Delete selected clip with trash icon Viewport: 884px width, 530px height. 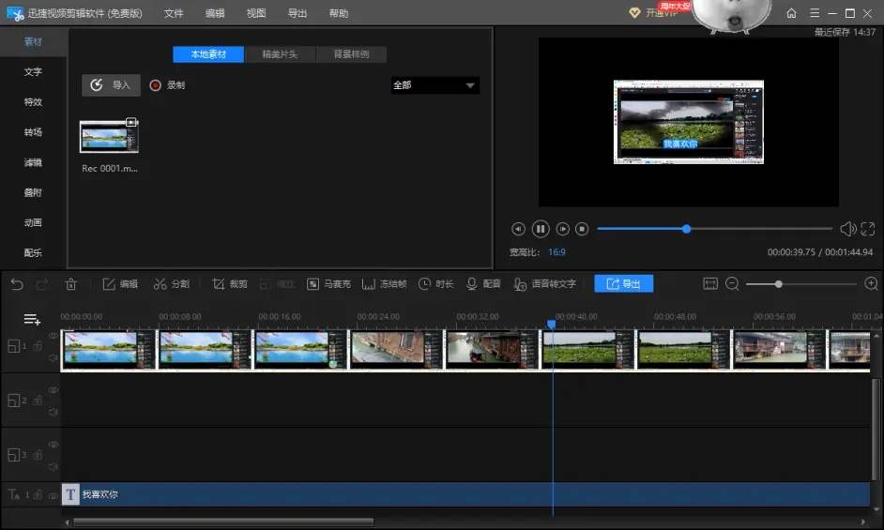pyautogui.click(x=71, y=284)
